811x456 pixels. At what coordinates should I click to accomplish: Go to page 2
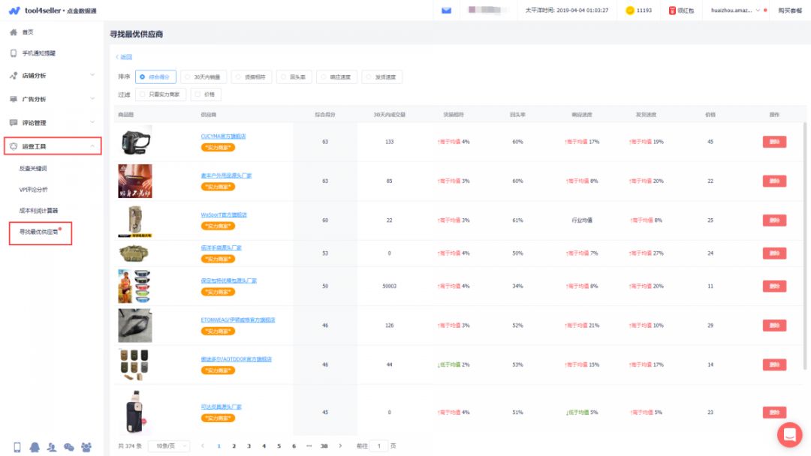click(234, 445)
